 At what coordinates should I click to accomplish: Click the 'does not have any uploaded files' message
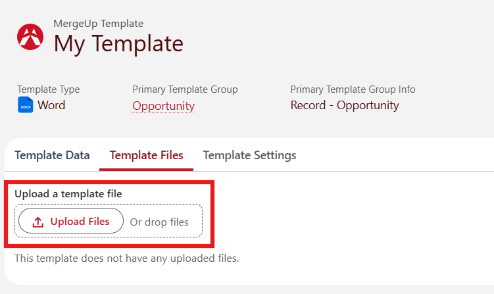[x=160, y=258]
